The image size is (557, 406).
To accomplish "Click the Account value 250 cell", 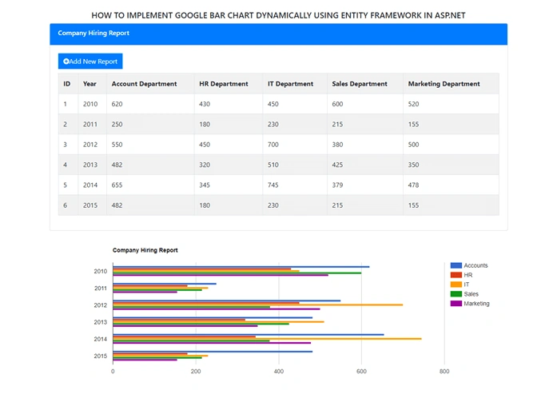I will point(150,124).
